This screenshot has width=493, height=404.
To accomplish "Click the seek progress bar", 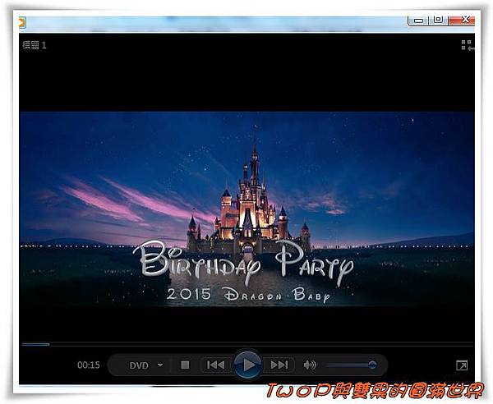I will [247, 344].
